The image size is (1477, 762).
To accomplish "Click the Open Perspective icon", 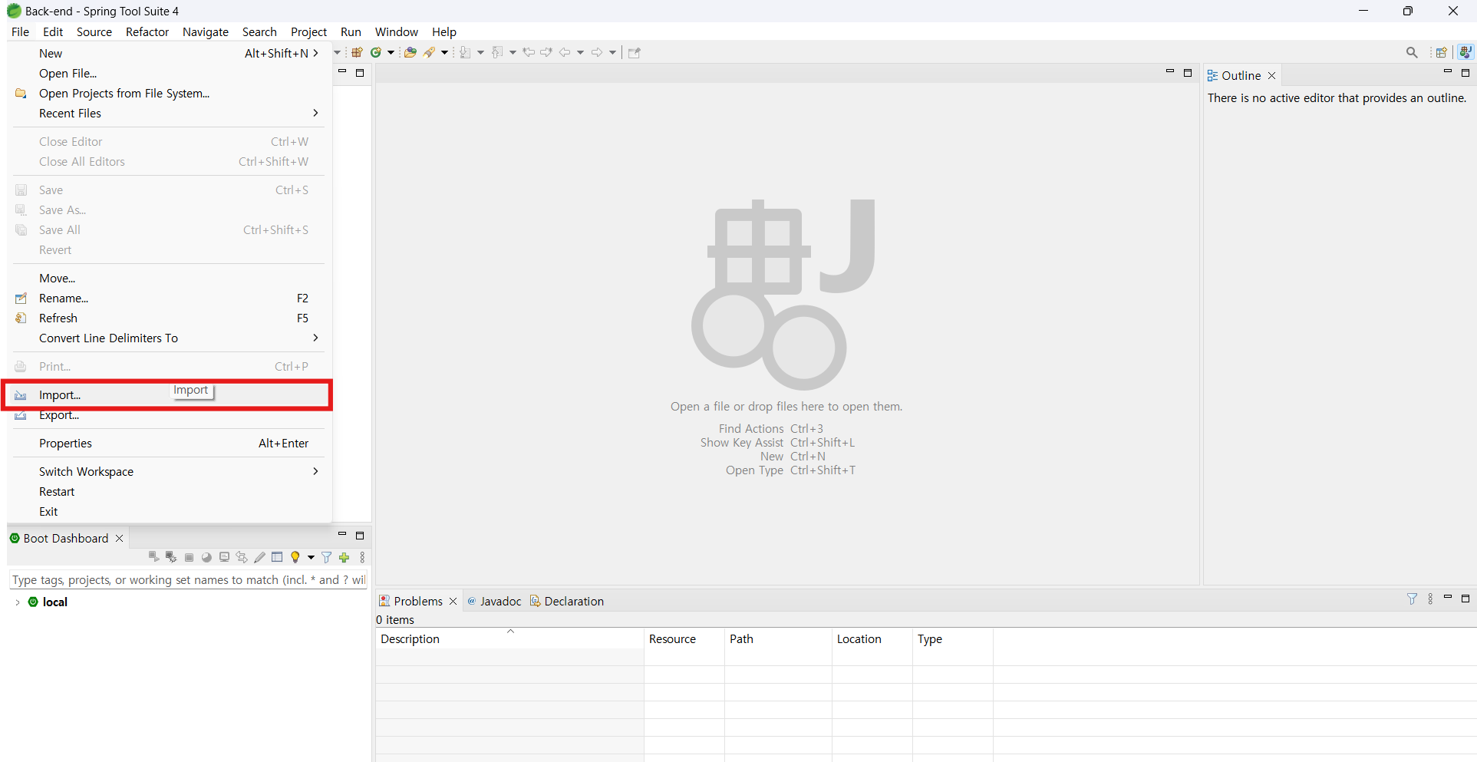I will click(1442, 52).
